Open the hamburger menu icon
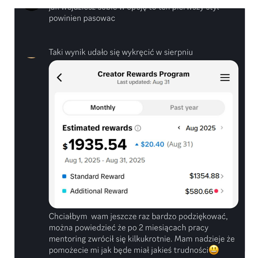This screenshot has height=258, width=258. tap(225, 78)
